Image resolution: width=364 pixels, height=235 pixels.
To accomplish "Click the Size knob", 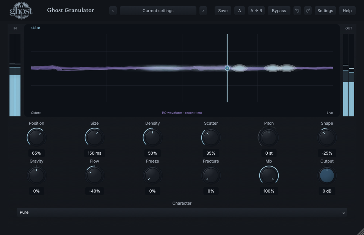I will tap(94, 137).
